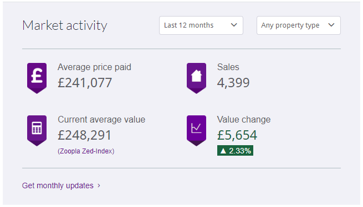
Task: Follow the Zoopla Zed-Index link
Action: 86,151
